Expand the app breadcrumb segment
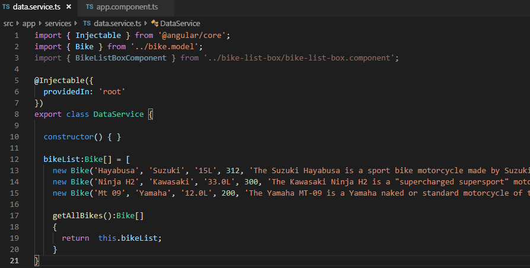Viewport: 530px width, 268px height. (x=28, y=23)
